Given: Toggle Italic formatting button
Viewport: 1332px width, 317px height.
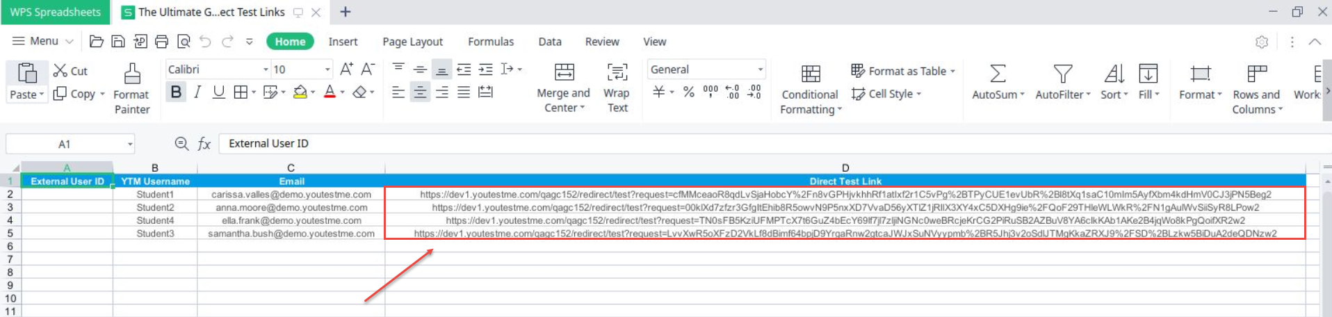Looking at the screenshot, I should point(197,92).
